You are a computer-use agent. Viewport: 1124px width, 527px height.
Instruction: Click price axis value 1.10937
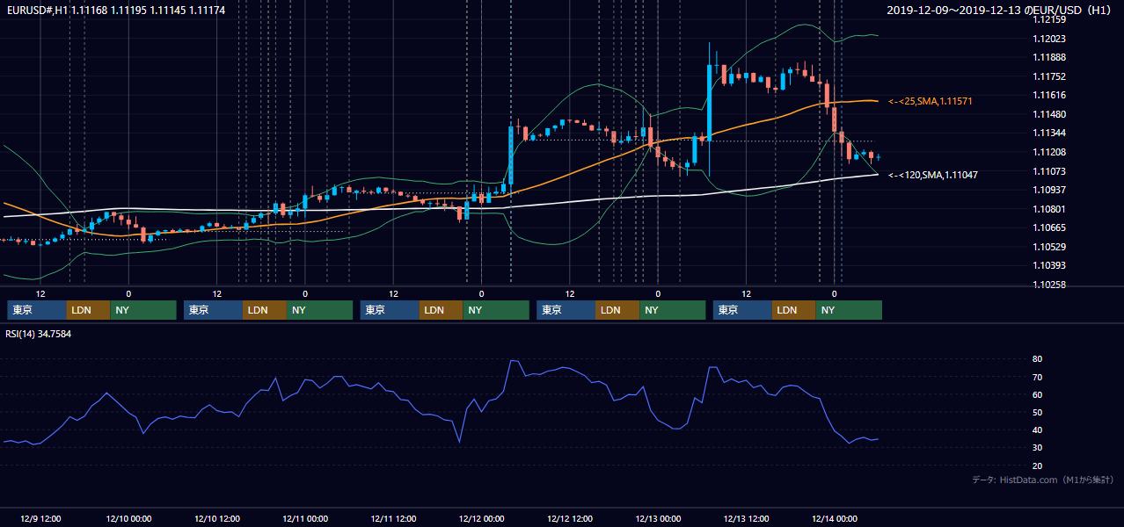click(1049, 190)
